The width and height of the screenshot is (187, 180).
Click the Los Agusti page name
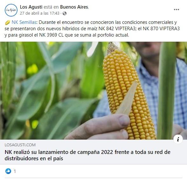pos(31,7)
